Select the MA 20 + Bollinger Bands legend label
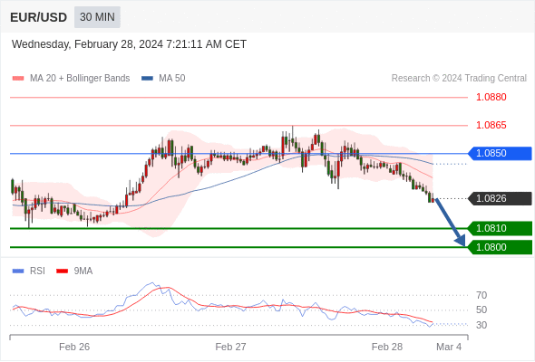 pyautogui.click(x=80, y=79)
